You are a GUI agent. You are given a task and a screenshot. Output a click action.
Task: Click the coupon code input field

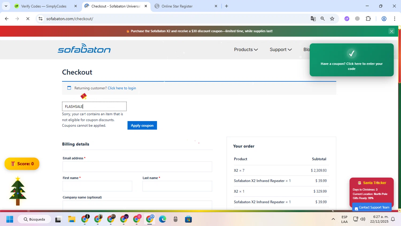click(x=94, y=106)
